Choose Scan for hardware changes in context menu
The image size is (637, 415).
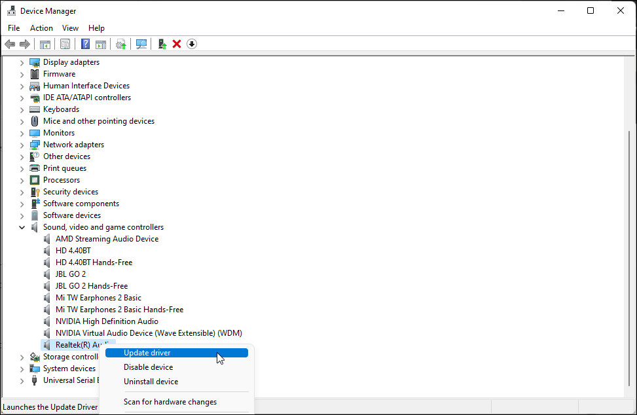[177, 402]
